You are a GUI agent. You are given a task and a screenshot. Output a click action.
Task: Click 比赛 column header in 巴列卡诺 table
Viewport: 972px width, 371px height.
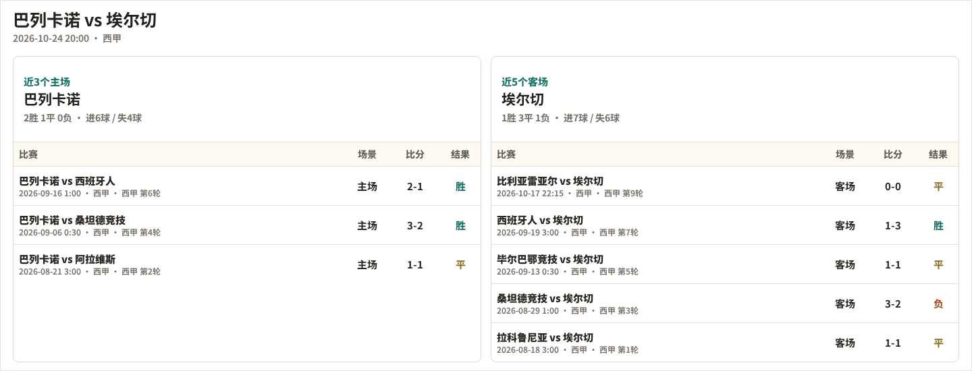(x=28, y=154)
